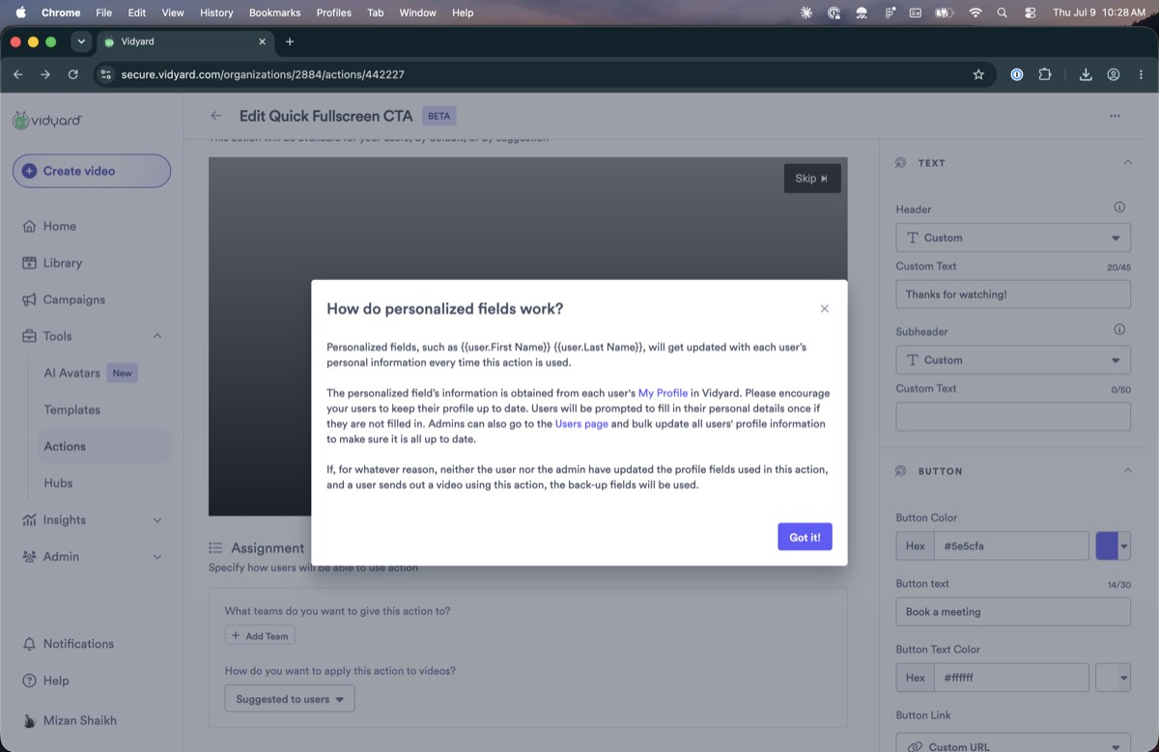Collapse the BUTTON panel section

click(x=1127, y=470)
